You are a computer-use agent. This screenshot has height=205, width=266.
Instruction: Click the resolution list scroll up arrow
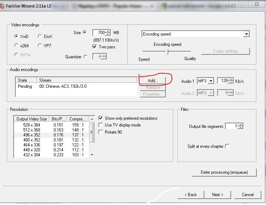(92, 119)
